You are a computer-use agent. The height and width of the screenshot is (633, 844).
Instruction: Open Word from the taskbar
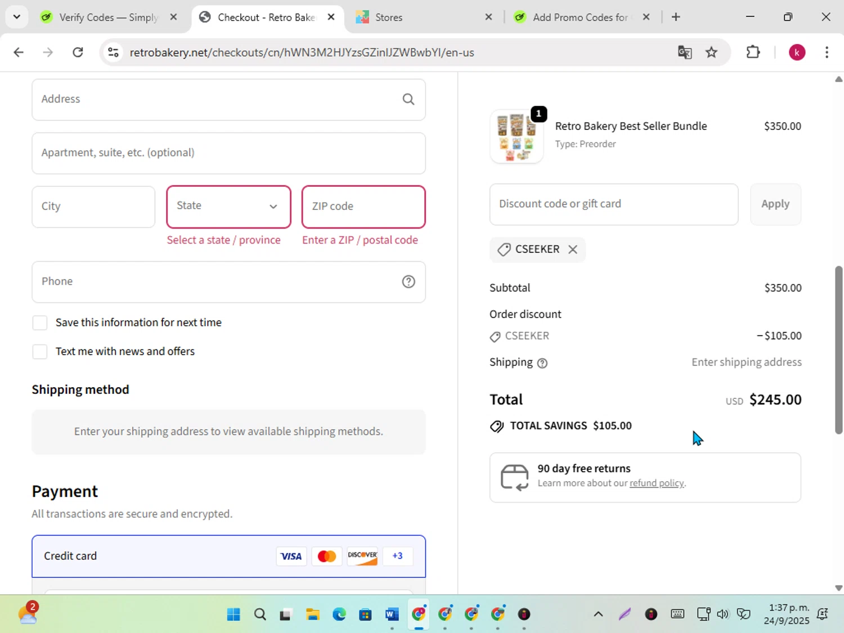tap(392, 614)
